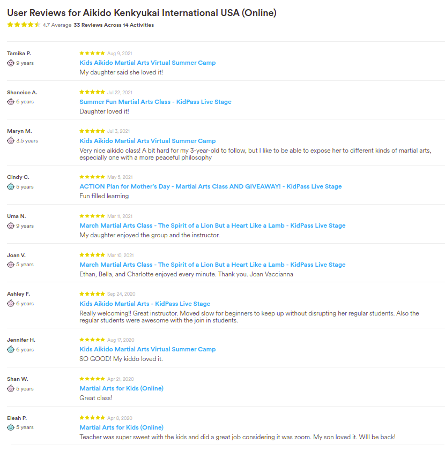Click the teal child icon under Cindy C.
The width and height of the screenshot is (445, 451).
tap(11, 187)
